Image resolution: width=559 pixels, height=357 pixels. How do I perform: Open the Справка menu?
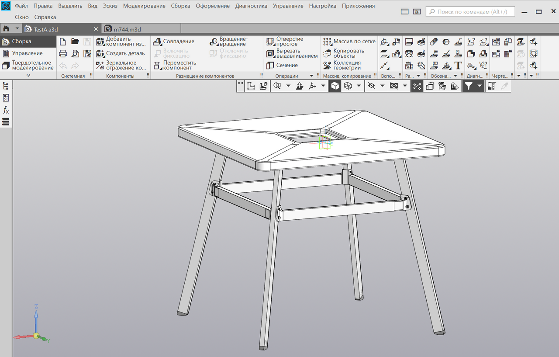[45, 17]
